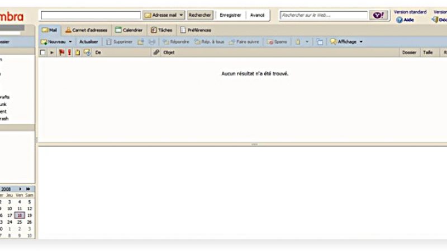Click the open-in-new-window icon
447x251 pixels.
click(x=320, y=42)
